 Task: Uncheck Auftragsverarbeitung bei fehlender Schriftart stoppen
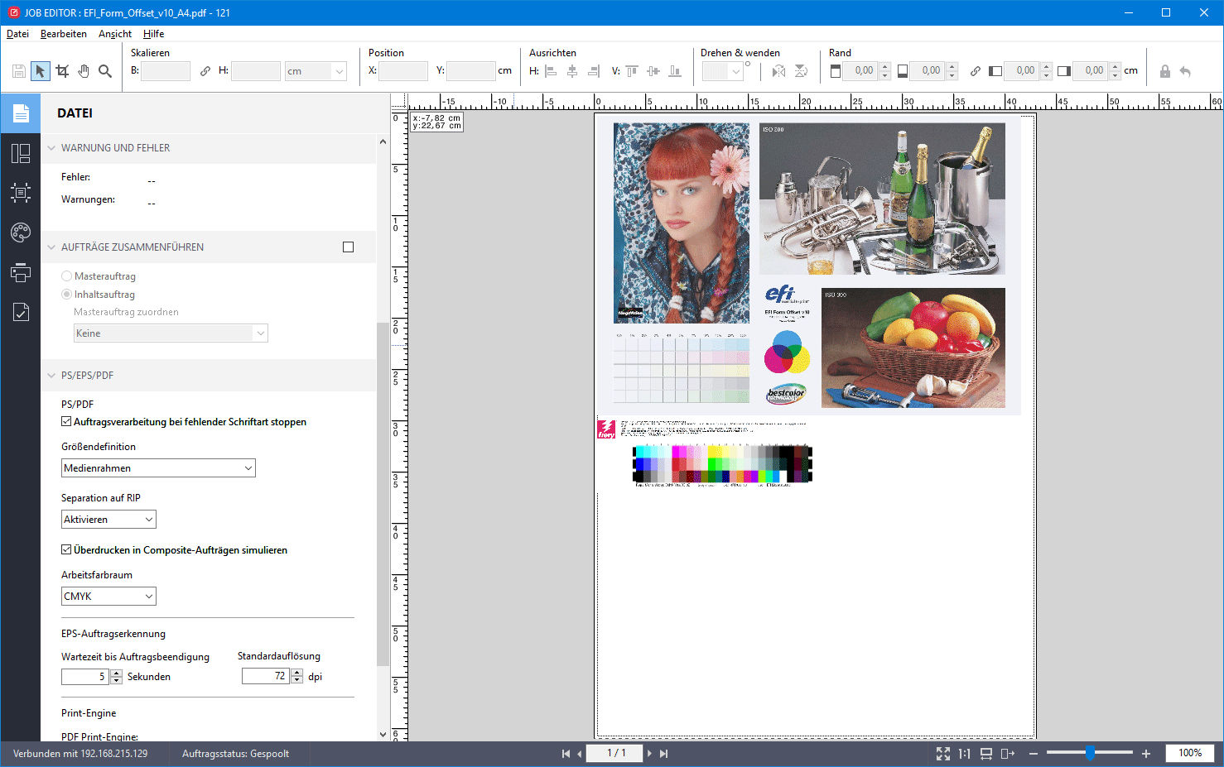[67, 422]
